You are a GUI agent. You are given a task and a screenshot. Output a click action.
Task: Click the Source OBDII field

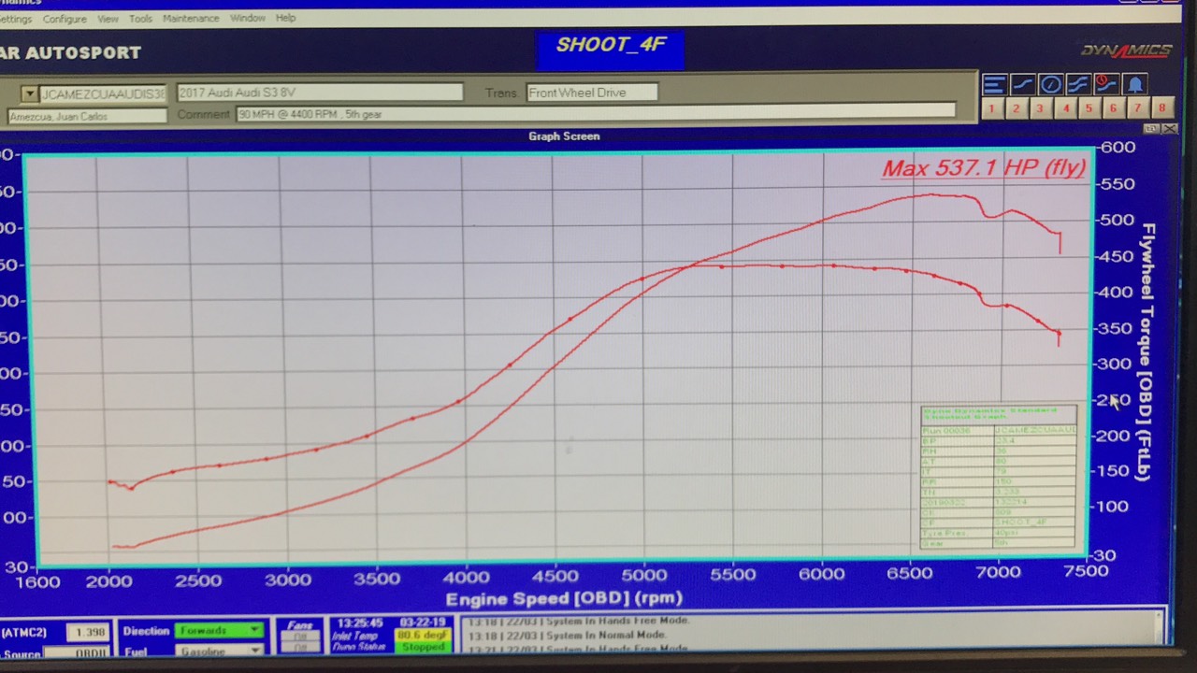[x=77, y=653]
